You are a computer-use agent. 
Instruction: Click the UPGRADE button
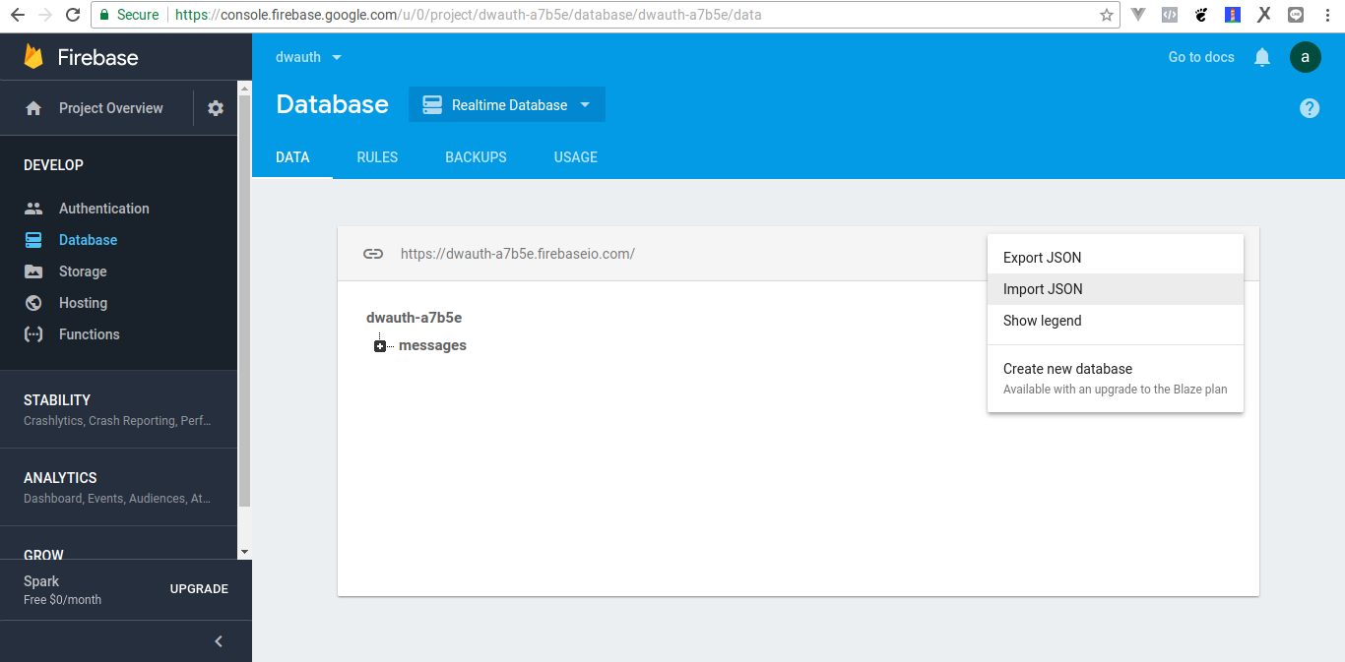199,589
